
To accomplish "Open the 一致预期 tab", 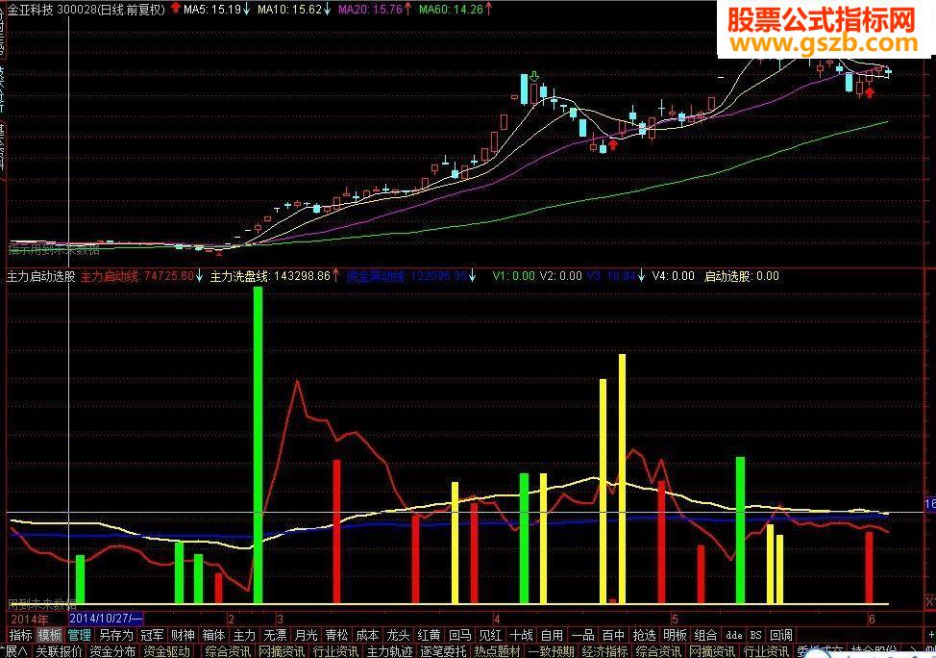I will [x=551, y=651].
